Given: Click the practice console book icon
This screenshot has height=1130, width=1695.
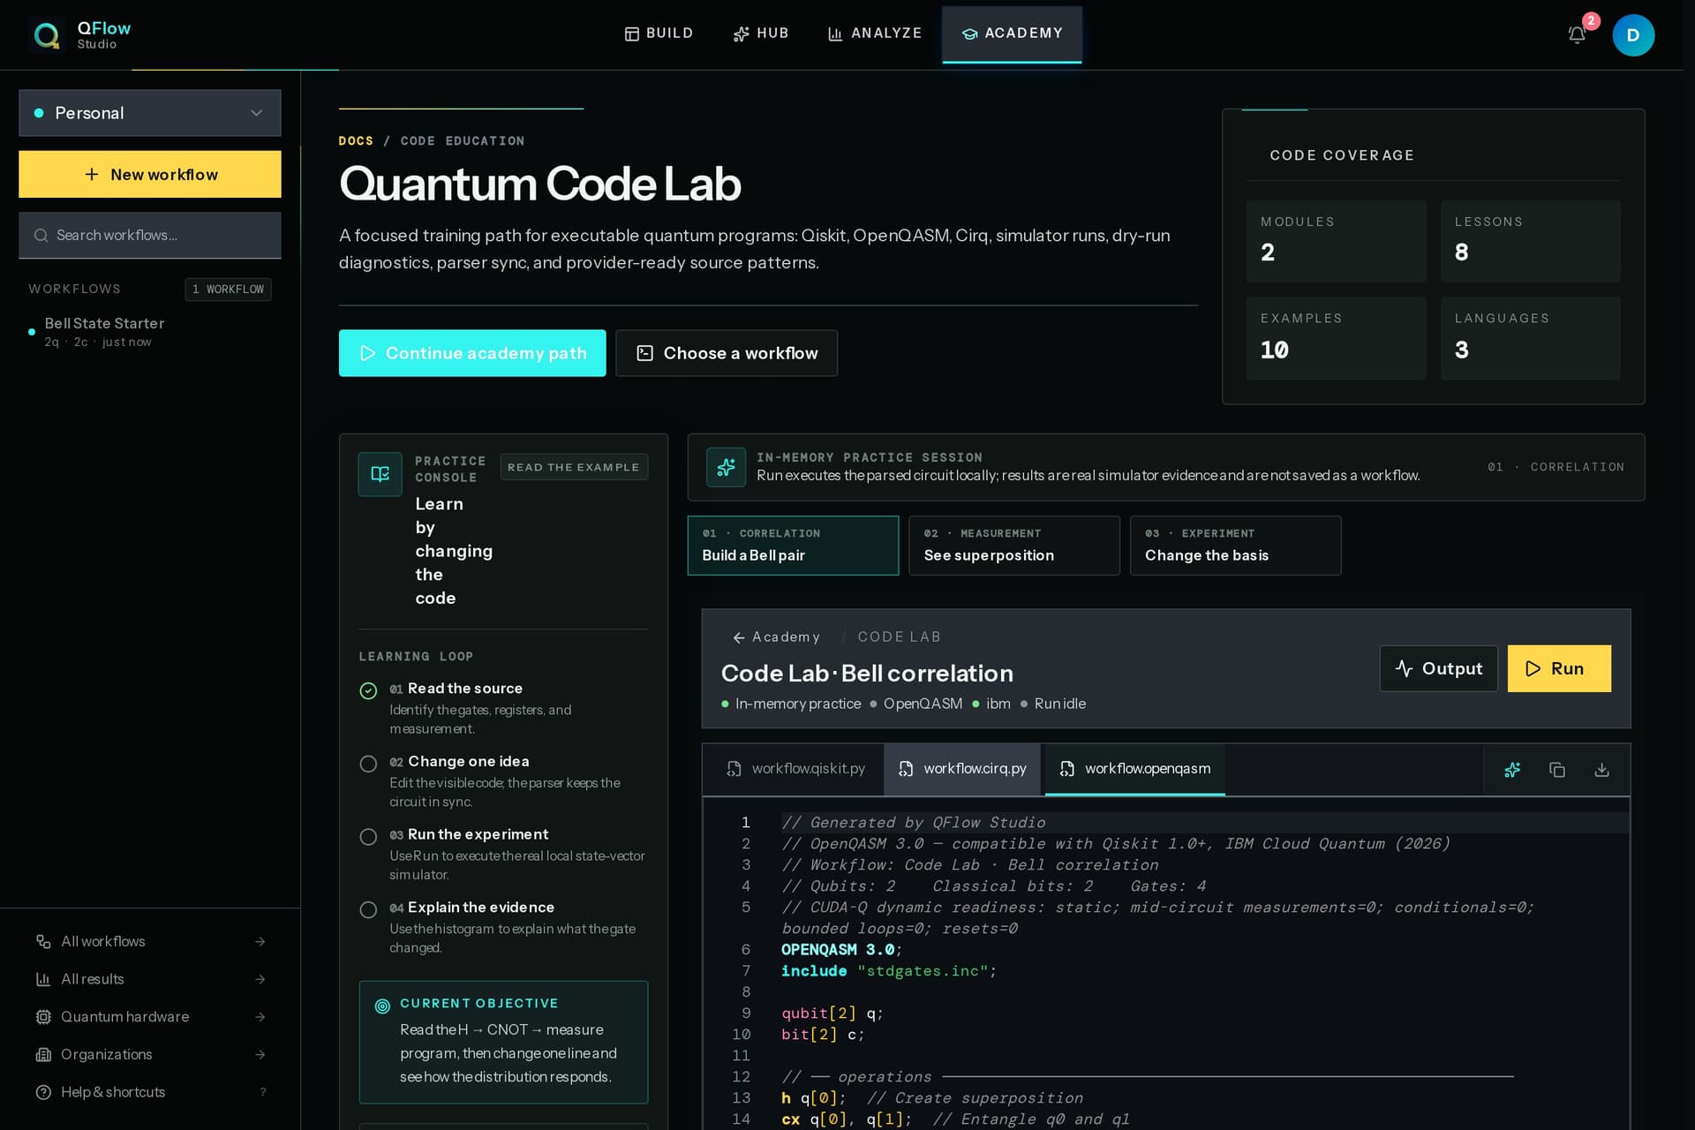Looking at the screenshot, I should [x=380, y=474].
